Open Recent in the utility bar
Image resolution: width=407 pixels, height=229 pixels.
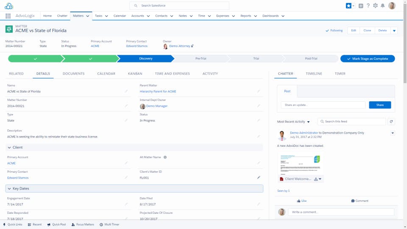tap(35, 224)
